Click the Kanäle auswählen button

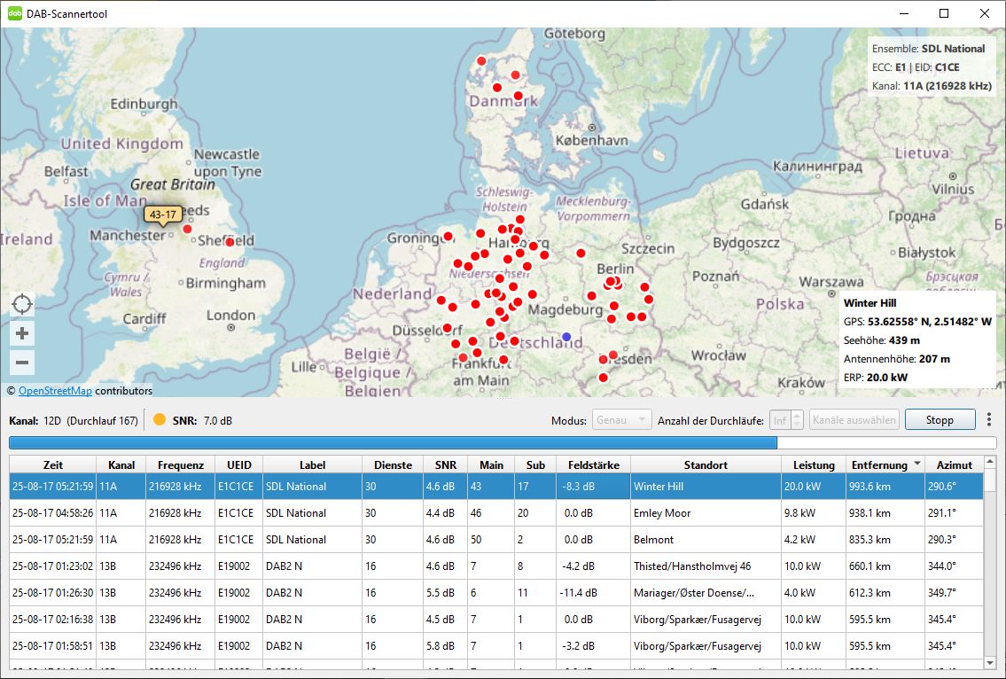coord(854,420)
